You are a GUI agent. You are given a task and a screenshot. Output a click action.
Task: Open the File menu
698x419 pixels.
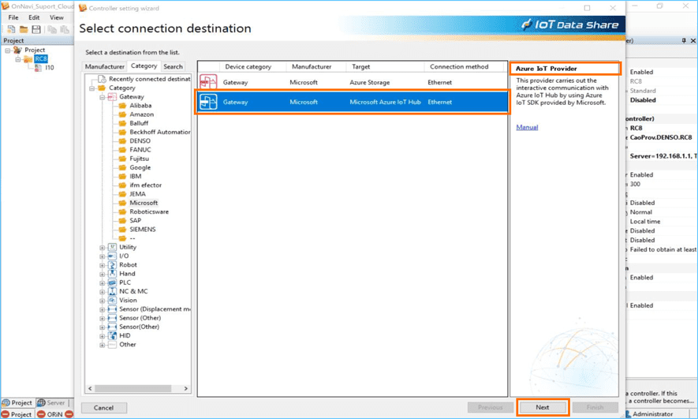[x=13, y=17]
